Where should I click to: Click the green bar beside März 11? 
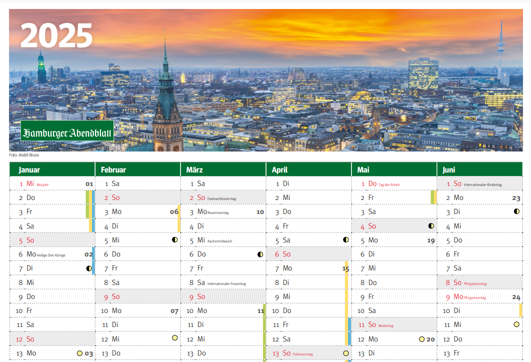[264, 325]
